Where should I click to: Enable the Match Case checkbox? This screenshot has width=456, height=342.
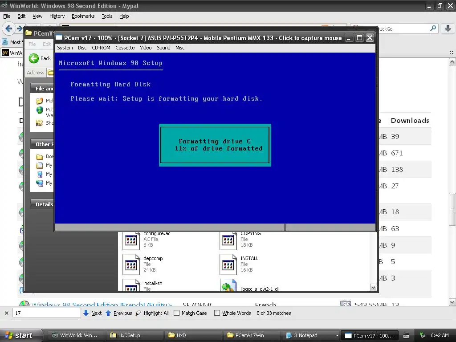[176, 313]
